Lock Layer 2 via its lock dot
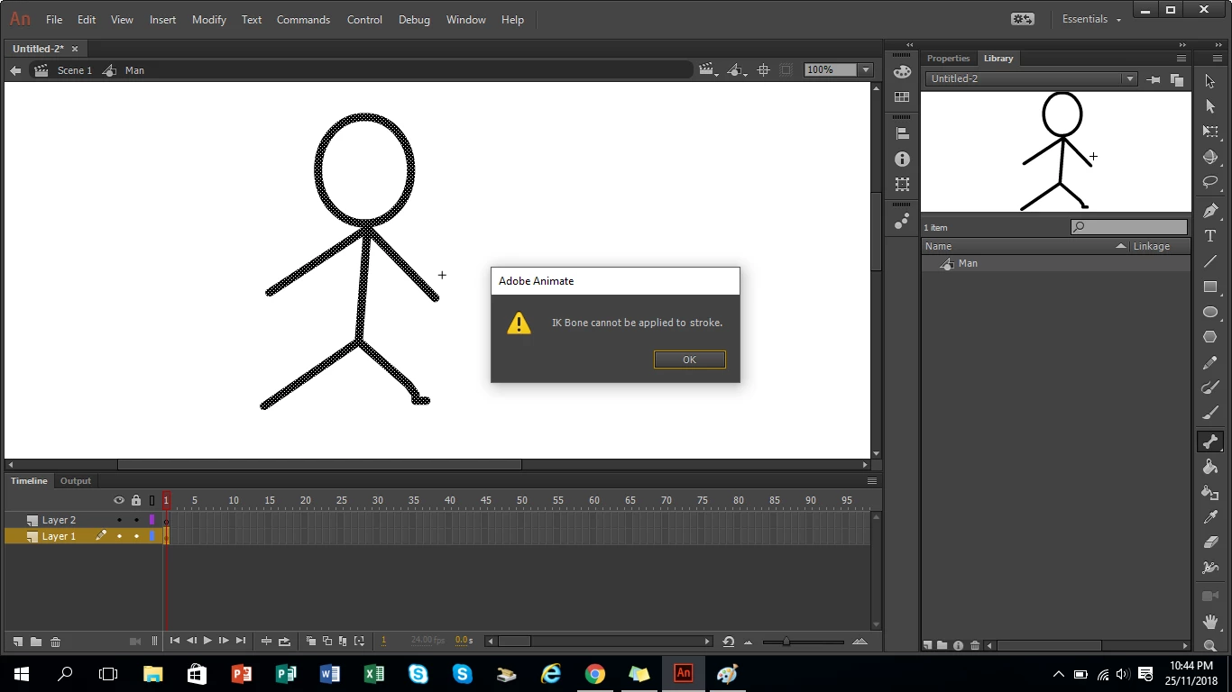Viewport: 1232px width, 692px height. (136, 520)
